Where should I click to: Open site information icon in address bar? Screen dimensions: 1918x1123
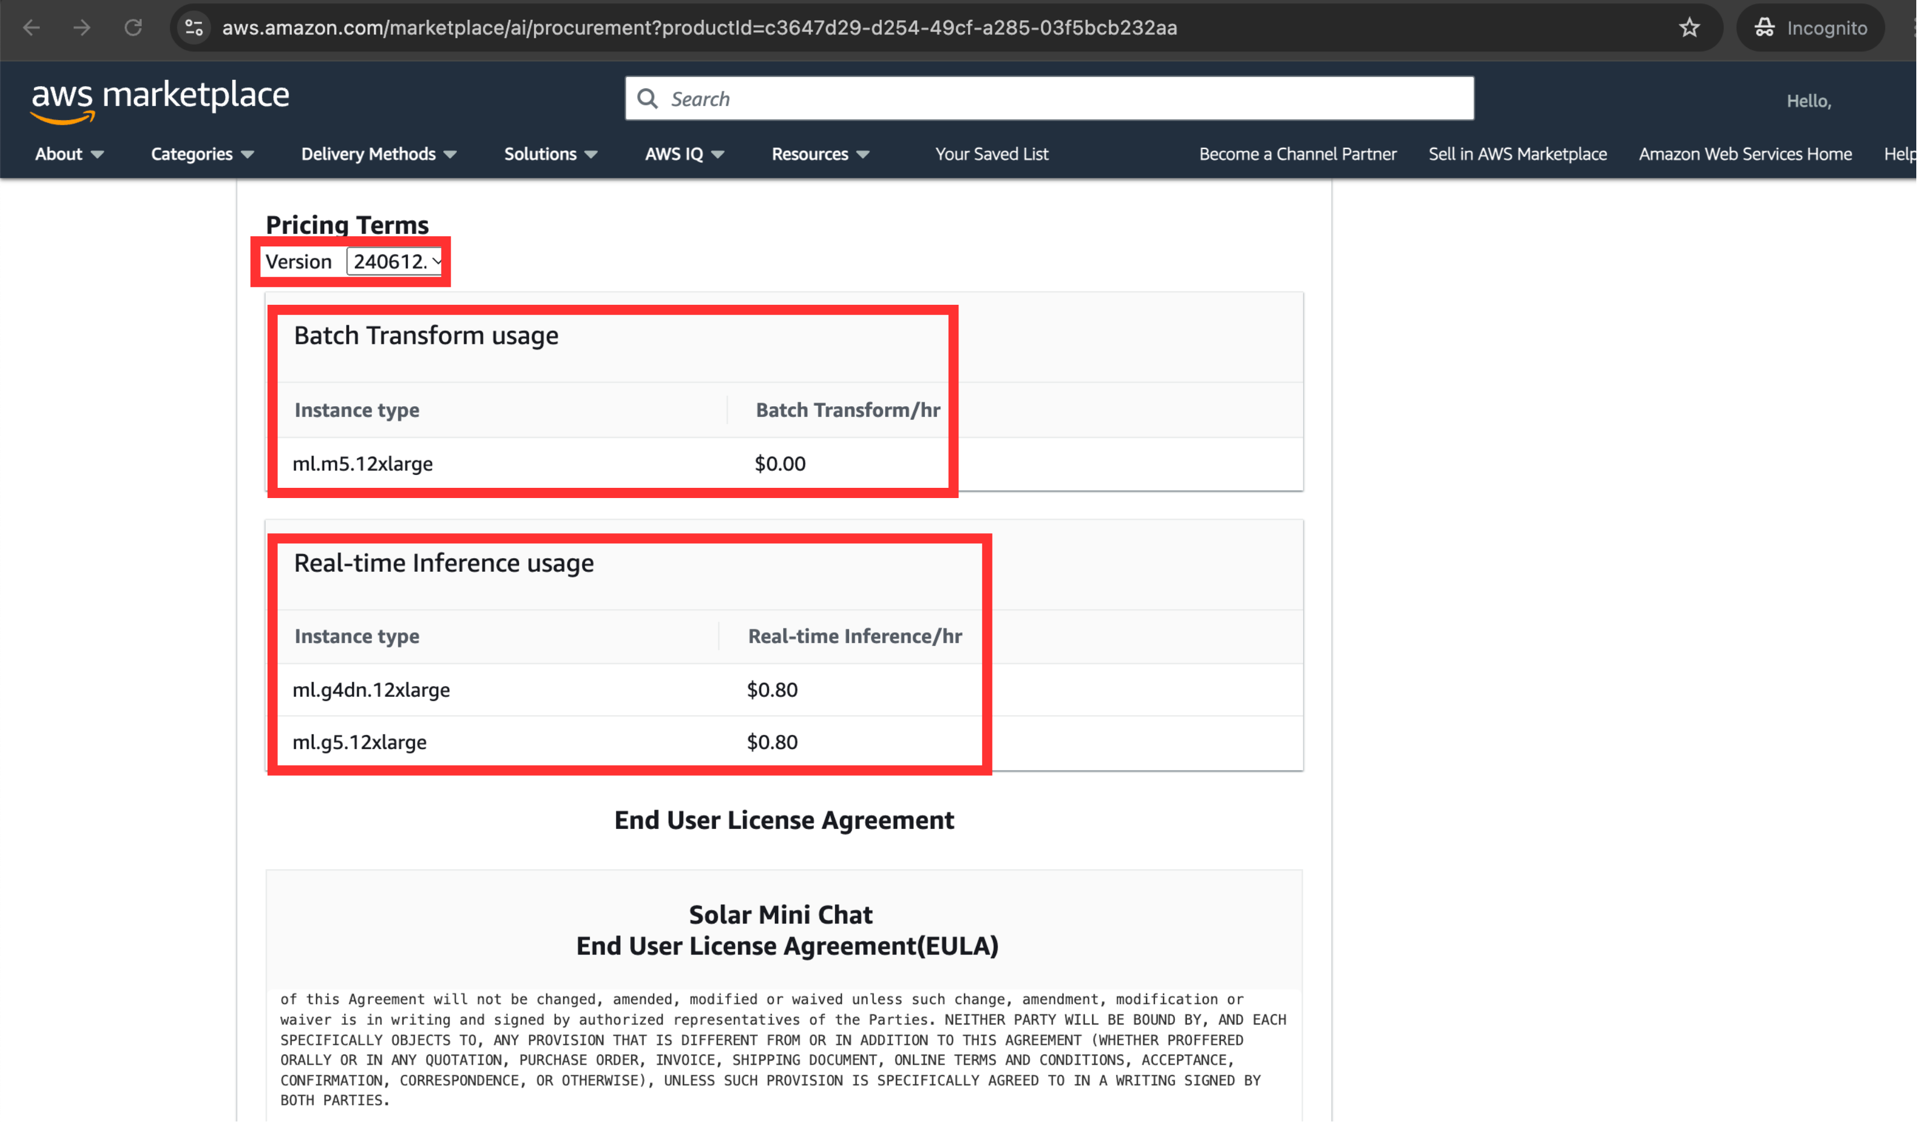tap(194, 28)
